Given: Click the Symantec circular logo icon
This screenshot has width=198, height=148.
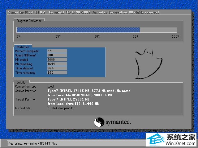Looking at the screenshot, I should tap(99, 122).
